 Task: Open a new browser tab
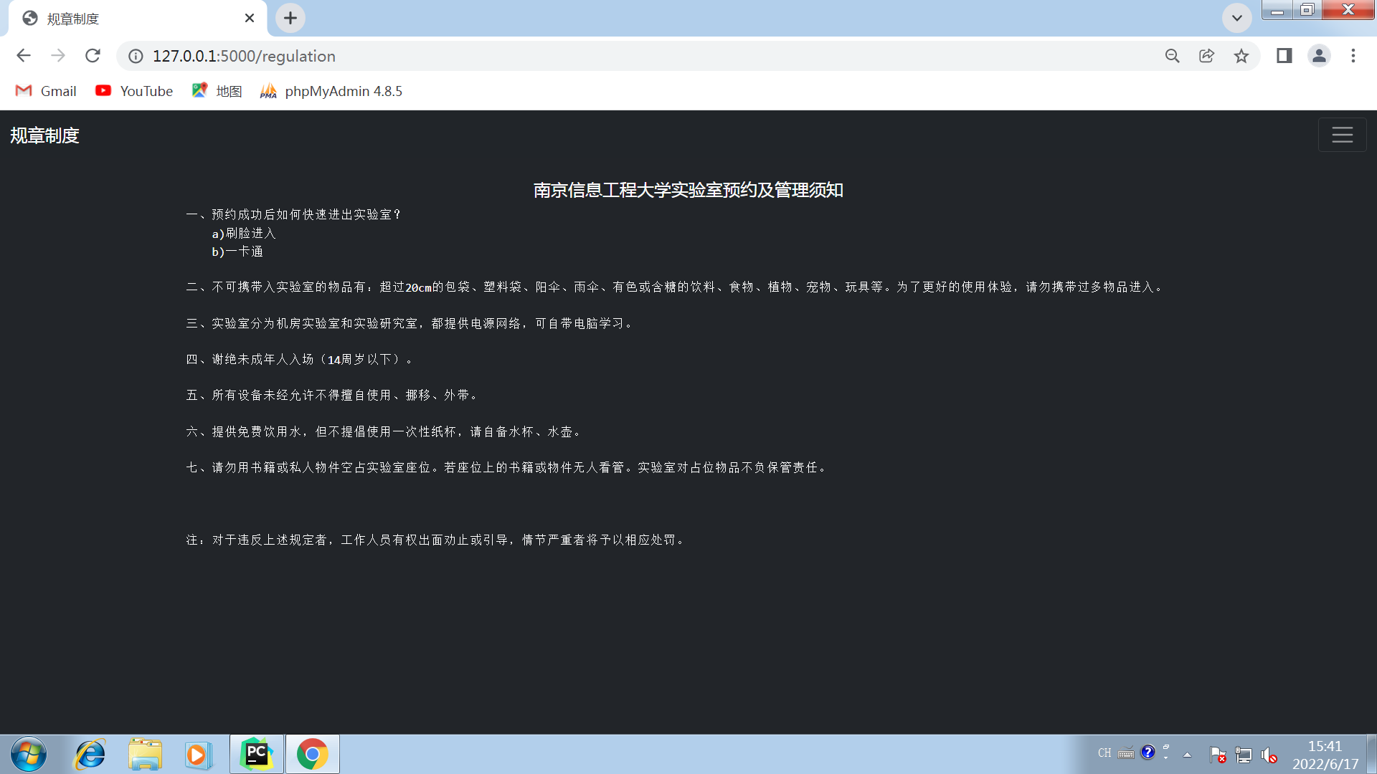pos(290,18)
